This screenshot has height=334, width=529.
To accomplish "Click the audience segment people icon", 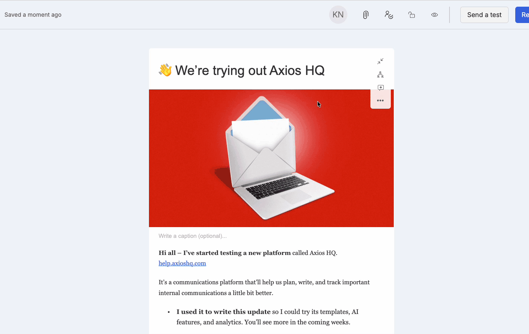I will click(x=380, y=75).
